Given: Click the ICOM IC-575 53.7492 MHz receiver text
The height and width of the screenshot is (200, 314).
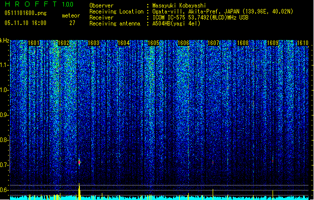Looking at the screenshot, I should (200, 17).
